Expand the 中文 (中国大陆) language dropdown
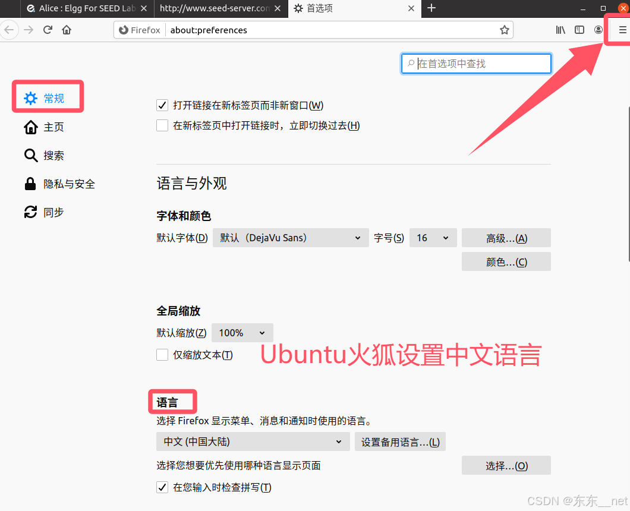The height and width of the screenshot is (511, 630). [253, 441]
